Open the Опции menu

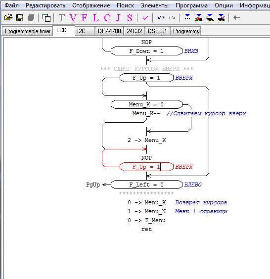224,5
